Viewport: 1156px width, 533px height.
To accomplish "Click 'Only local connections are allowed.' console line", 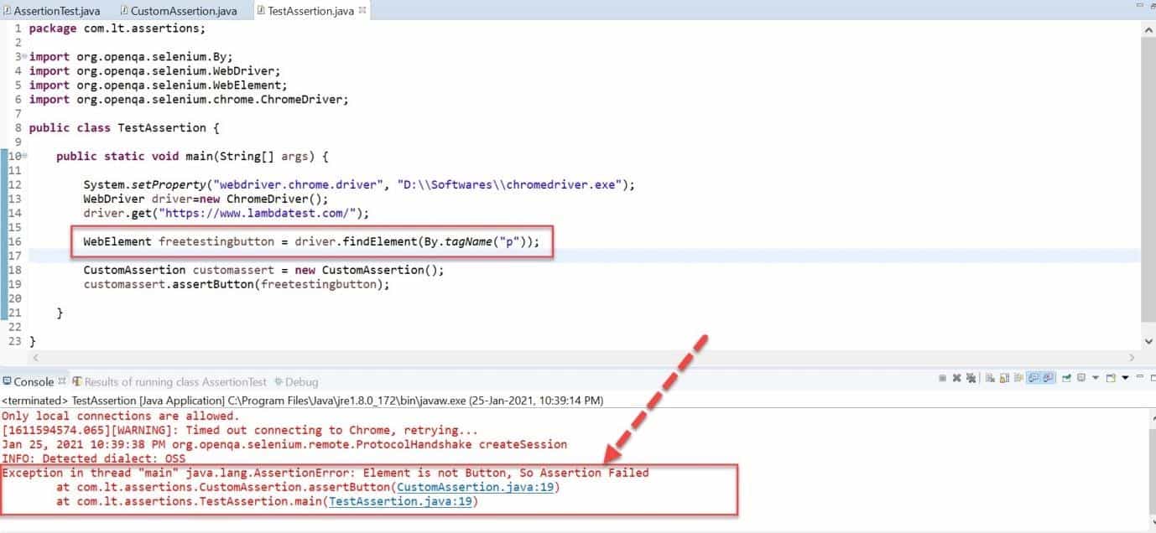I will click(x=121, y=416).
